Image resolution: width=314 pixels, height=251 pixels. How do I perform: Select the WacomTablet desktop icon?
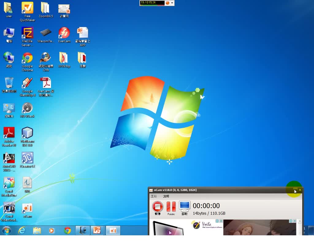tap(46, 35)
